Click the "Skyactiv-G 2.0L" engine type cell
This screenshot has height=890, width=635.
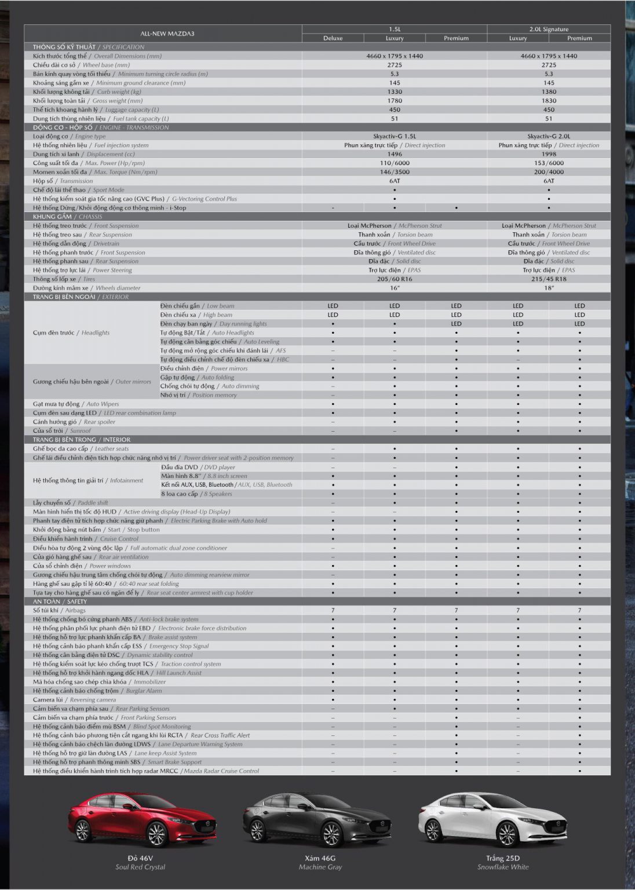tap(548, 136)
